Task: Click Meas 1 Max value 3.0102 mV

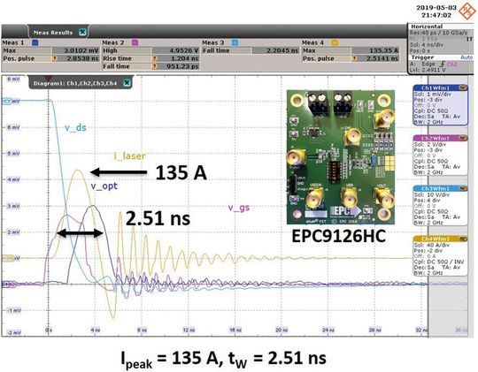Action: point(75,50)
